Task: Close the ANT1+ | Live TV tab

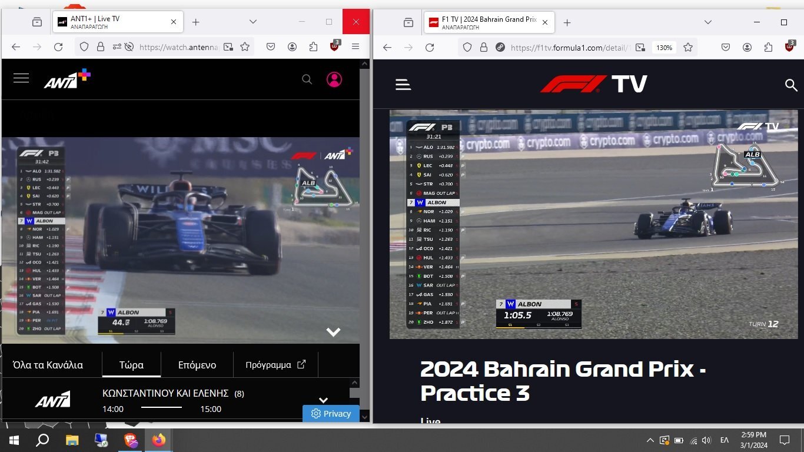Action: click(x=174, y=22)
